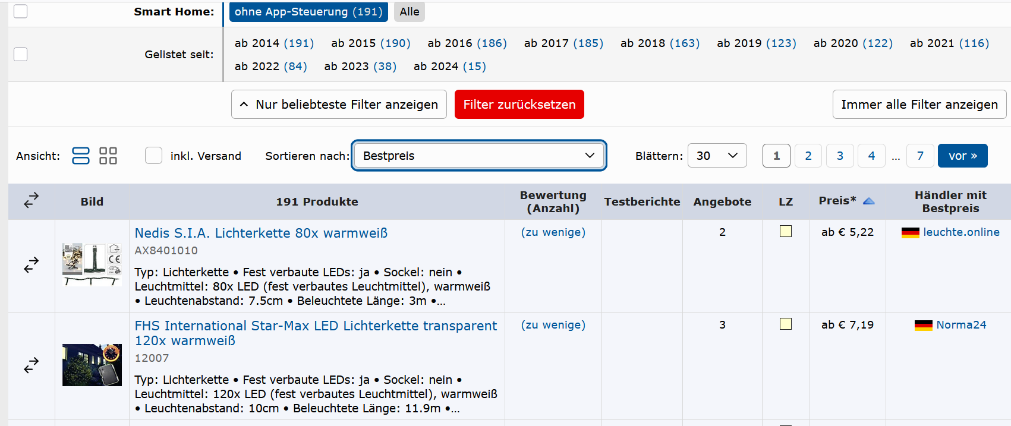Open the Sortieren nach Bestpreis dropdown
The height and width of the screenshot is (426, 1011).
tap(478, 156)
